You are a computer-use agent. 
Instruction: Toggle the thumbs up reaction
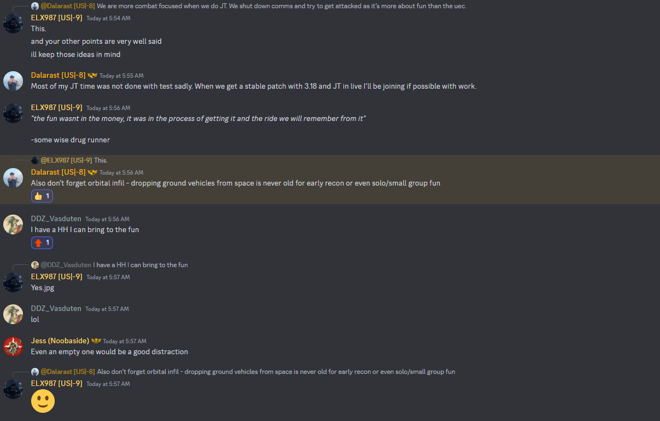pos(42,196)
